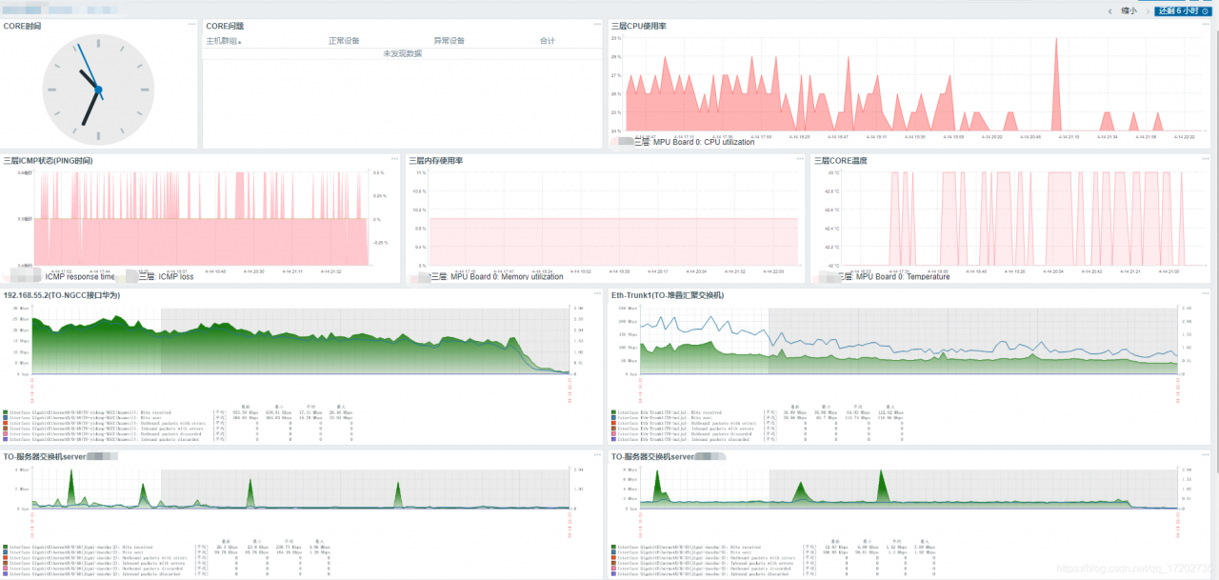This screenshot has height=580, width=1219.
Task: Click green Bits received legend swatch in 192.168.55.2 graph
Action: [6, 413]
